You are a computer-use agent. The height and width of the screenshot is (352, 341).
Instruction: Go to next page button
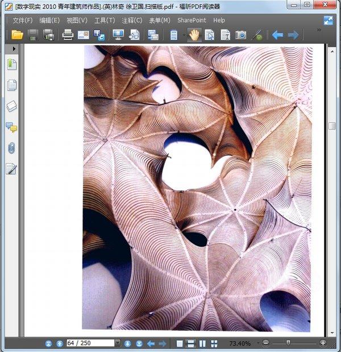(x=127, y=343)
